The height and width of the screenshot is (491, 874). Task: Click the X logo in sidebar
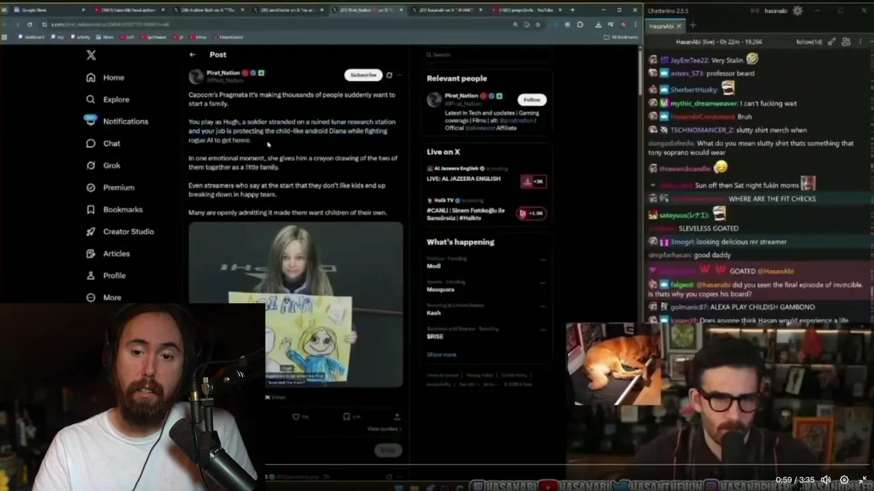pyautogui.click(x=91, y=55)
